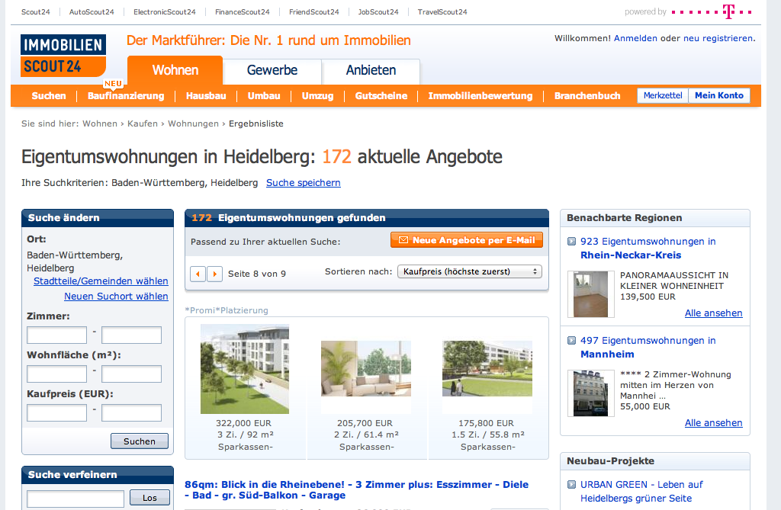
Task: Click Stadtteile/Gemeinden wählen link
Action: (x=101, y=281)
